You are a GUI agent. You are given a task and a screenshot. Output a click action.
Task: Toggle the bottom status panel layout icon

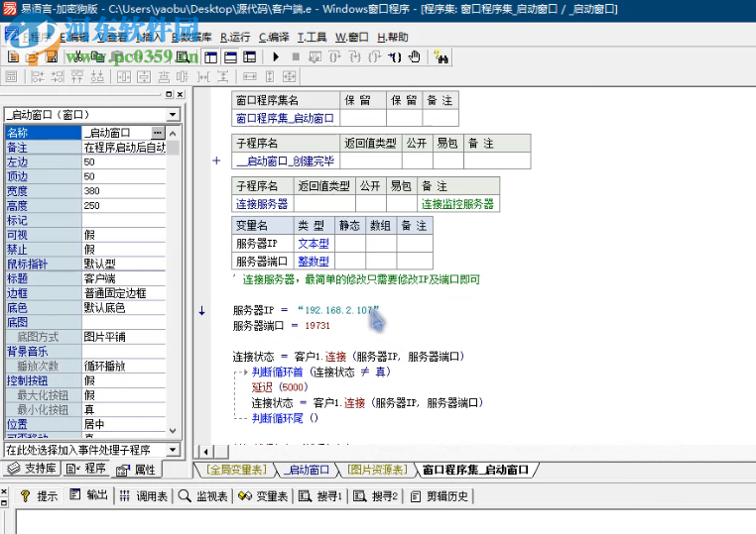click(x=230, y=57)
